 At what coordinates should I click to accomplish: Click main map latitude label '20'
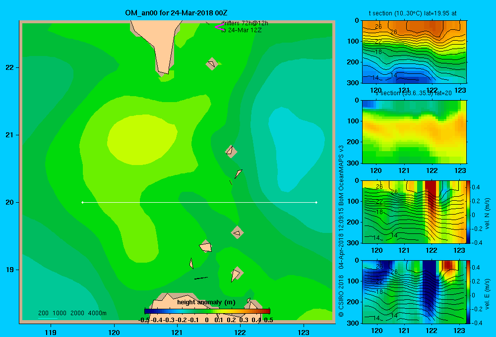(10, 202)
